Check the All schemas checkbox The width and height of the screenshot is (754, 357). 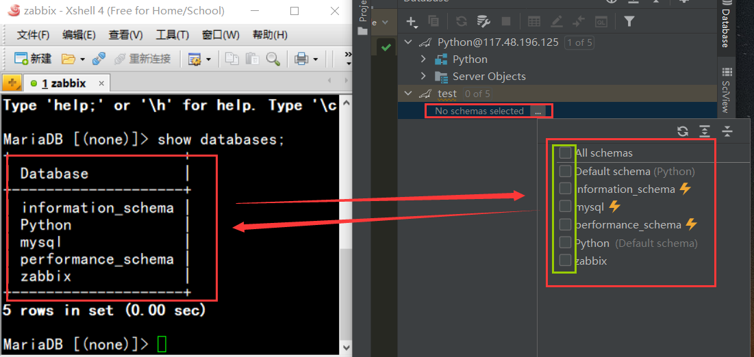pyautogui.click(x=566, y=153)
